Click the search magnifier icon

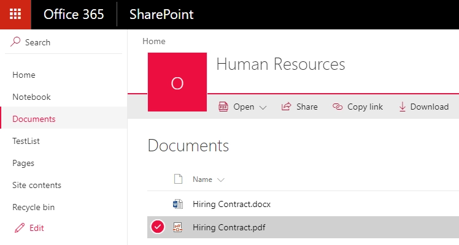[x=15, y=42]
